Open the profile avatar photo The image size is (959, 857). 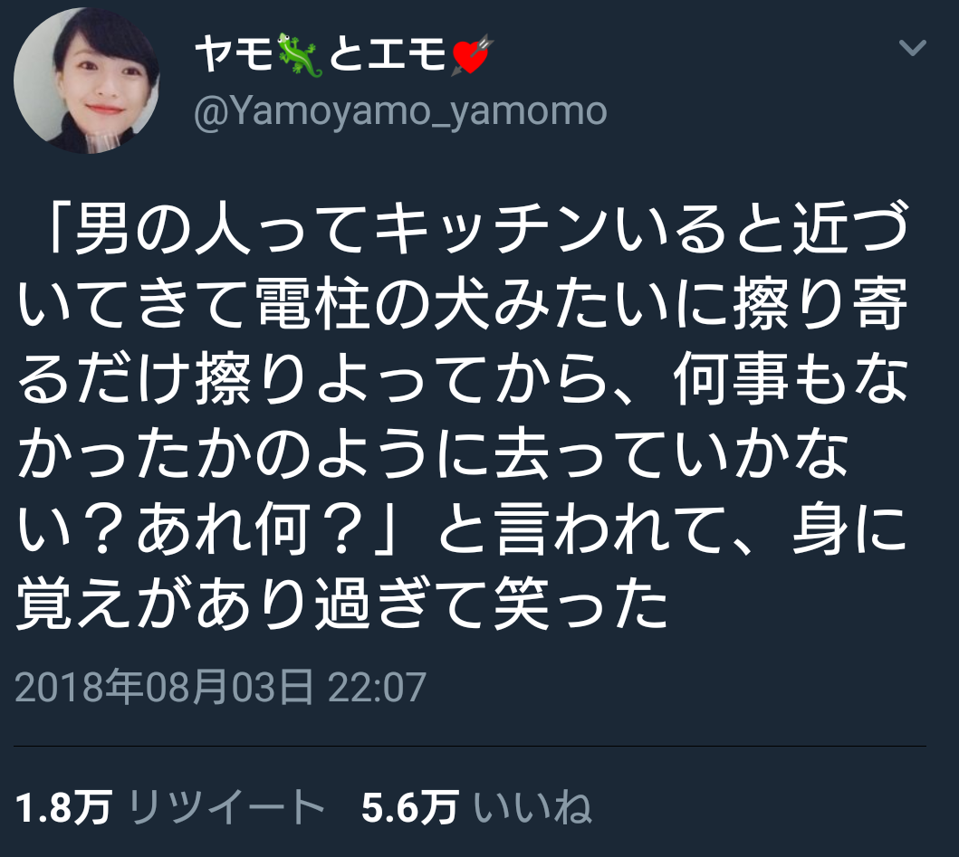pyautogui.click(x=86, y=81)
